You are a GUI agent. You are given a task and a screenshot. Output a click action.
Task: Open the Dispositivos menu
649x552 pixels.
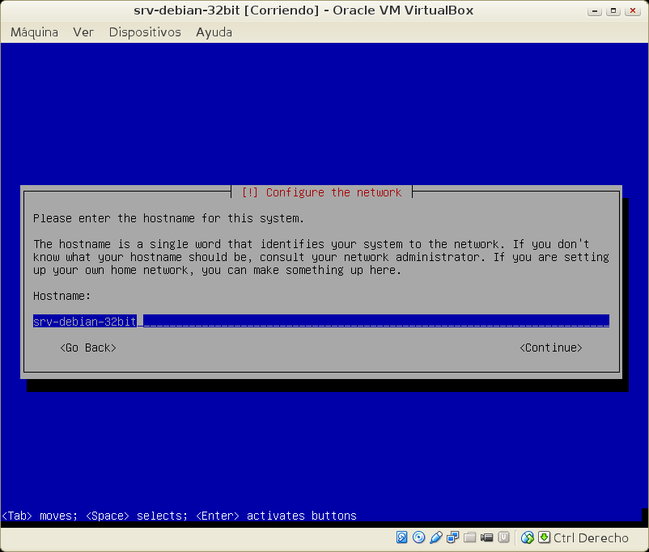pos(145,32)
